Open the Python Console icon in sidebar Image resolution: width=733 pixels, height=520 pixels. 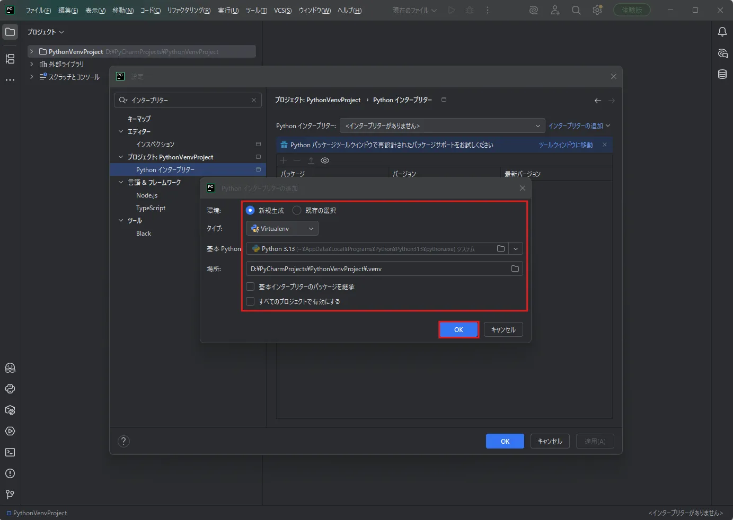[x=10, y=389]
